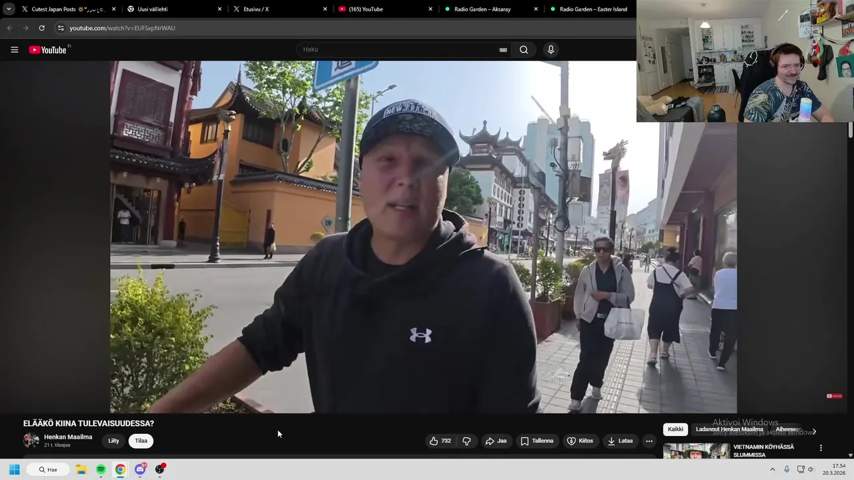Open the site info icon in the address bar
The width and height of the screenshot is (854, 480).
pyautogui.click(x=61, y=28)
